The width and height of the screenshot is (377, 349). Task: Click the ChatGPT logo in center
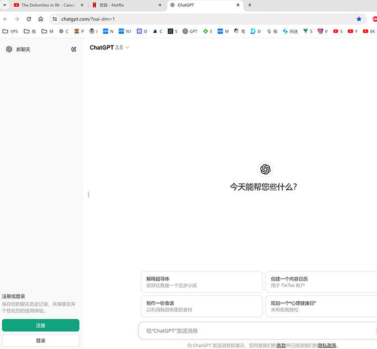265,169
